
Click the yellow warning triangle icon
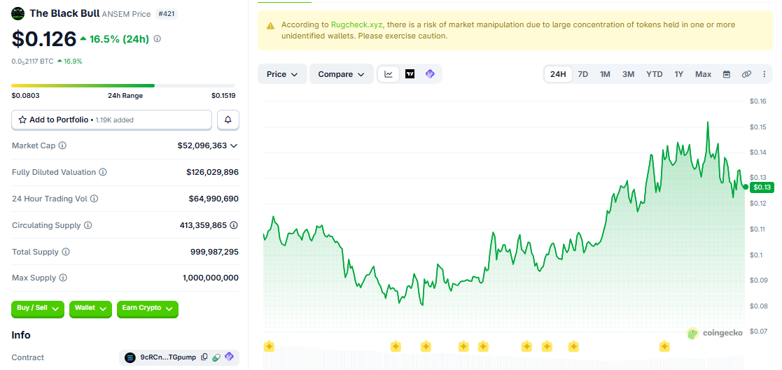pos(270,25)
